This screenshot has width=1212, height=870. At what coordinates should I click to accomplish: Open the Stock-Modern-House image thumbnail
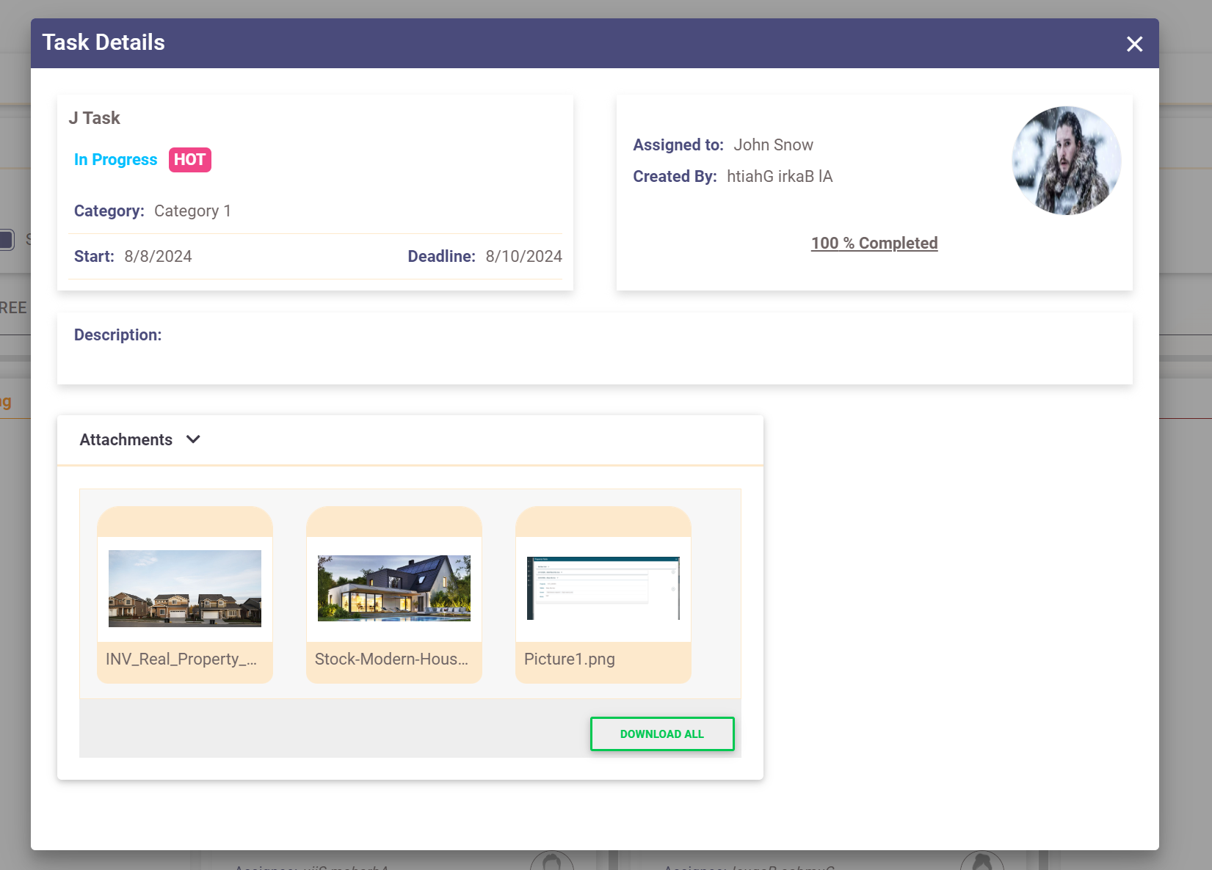coord(394,588)
